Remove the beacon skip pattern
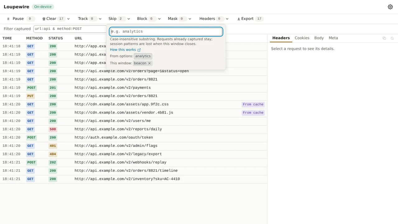The height and width of the screenshot is (224, 398). point(149,63)
